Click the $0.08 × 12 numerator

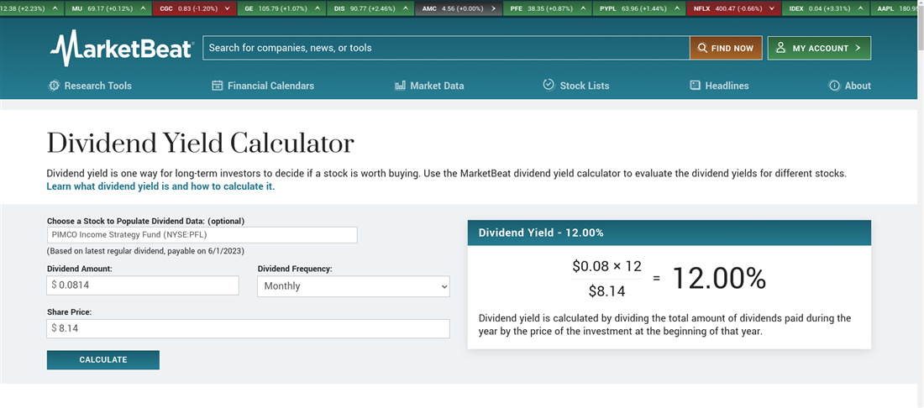point(606,266)
